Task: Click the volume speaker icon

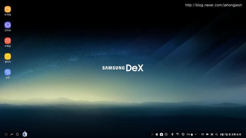Action: coord(207,134)
